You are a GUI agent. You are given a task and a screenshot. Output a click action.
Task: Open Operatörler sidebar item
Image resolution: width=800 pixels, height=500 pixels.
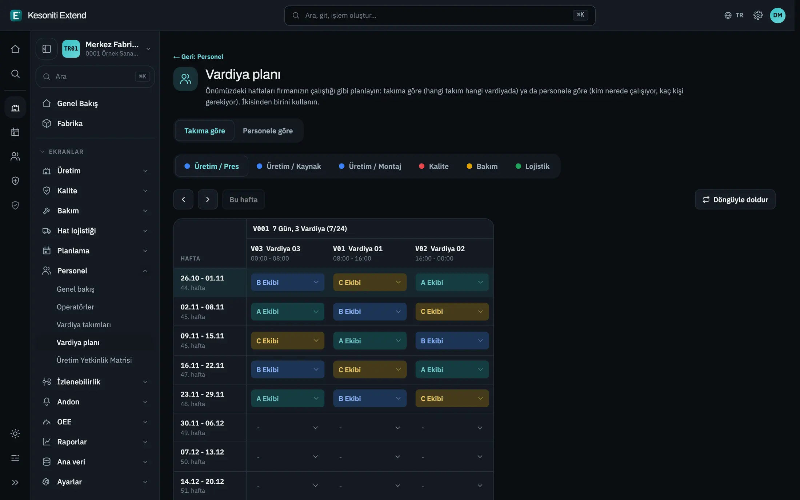click(75, 307)
